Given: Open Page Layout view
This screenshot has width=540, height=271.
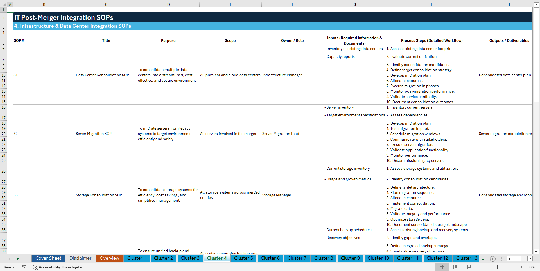Looking at the screenshot, I should pos(455,267).
